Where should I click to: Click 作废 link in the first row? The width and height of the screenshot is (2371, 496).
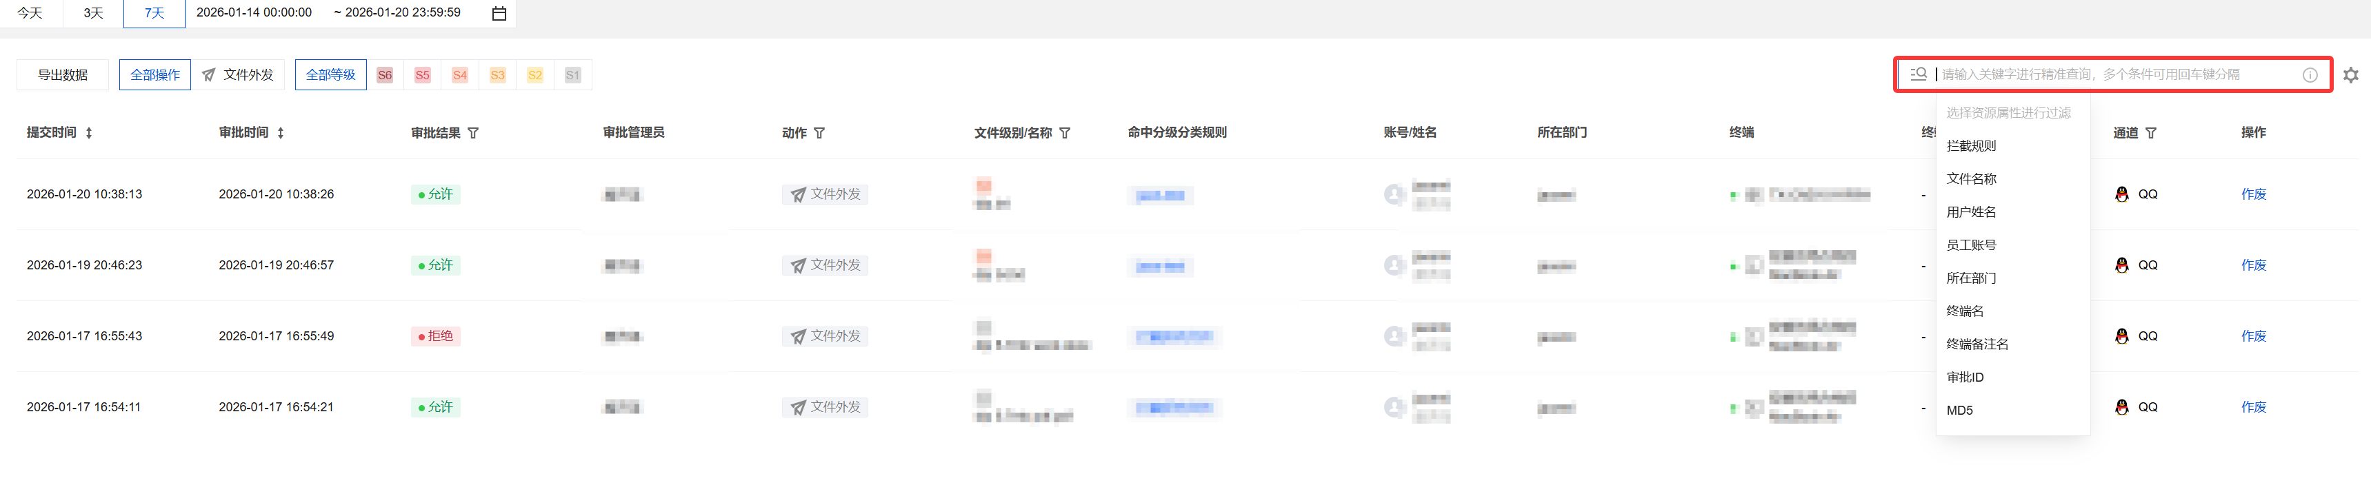pos(2253,194)
